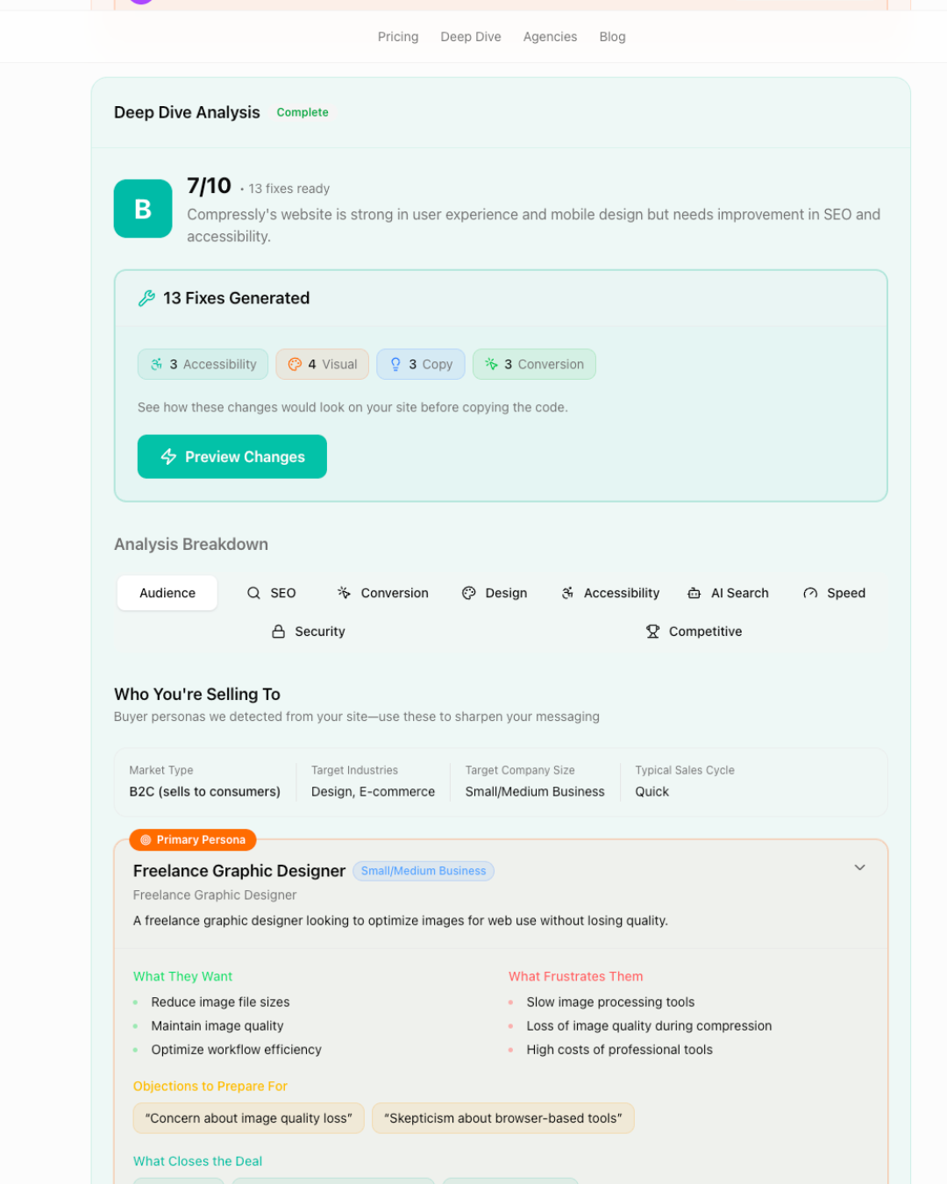This screenshot has height=1184, width=947.
Task: Click the Preview Changes button
Action: tap(231, 456)
